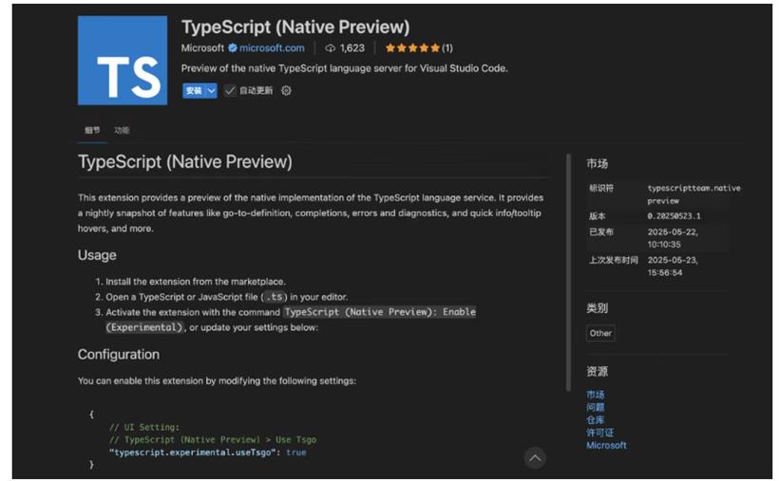
Task: Click the identifier typescriptteam.native preview
Action: click(x=693, y=194)
